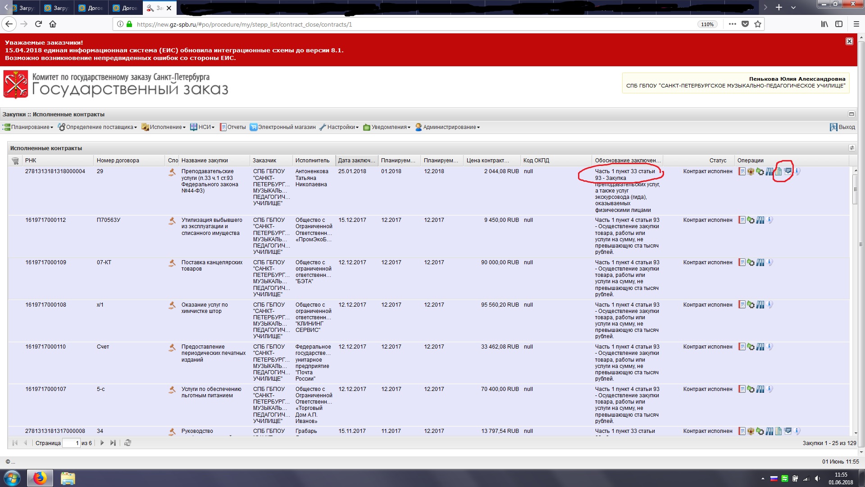Viewport: 865px width, 487px height.
Task: Click page number input field
Action: coord(71,443)
